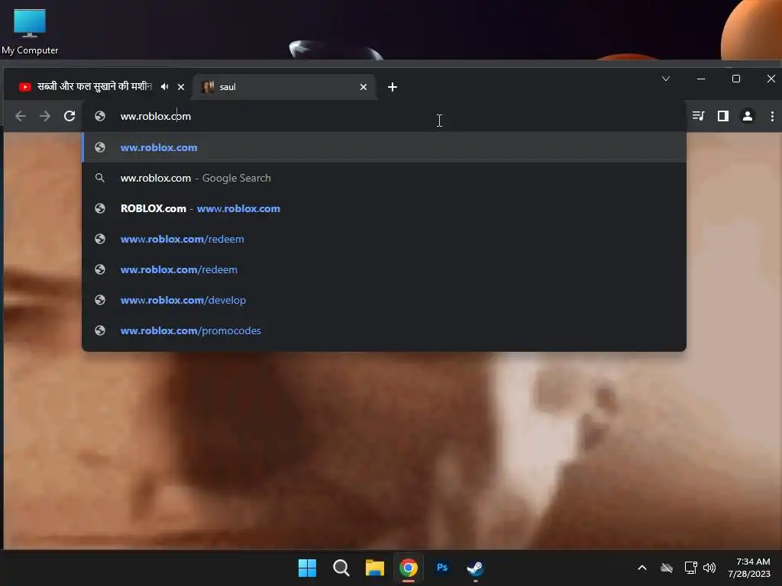Open Steam from taskbar

tap(475, 568)
